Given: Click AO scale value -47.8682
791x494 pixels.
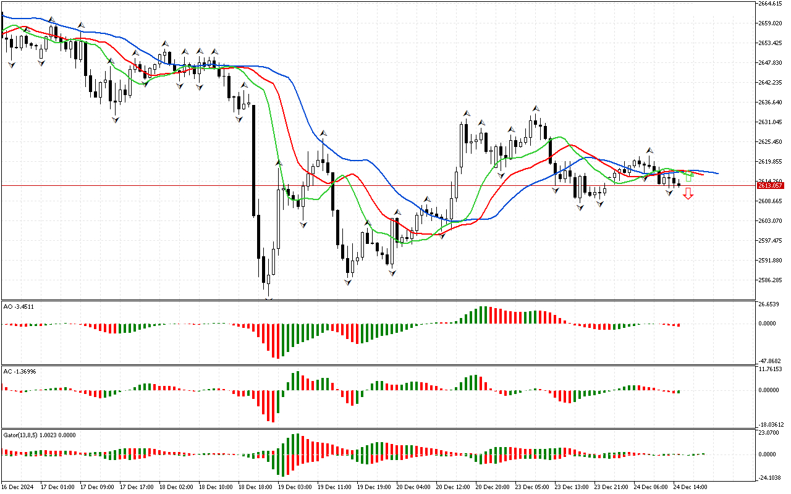Looking at the screenshot, I should tap(771, 361).
